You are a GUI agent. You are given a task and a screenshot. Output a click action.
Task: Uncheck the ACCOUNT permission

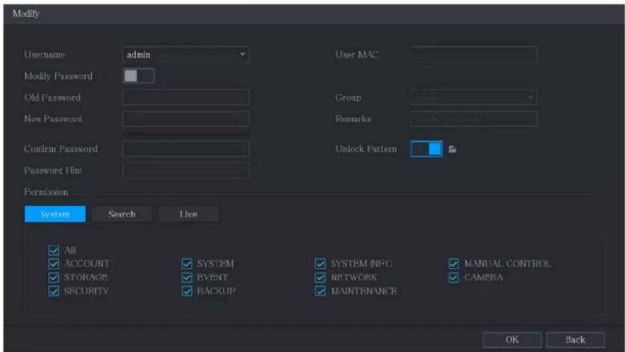(53, 263)
